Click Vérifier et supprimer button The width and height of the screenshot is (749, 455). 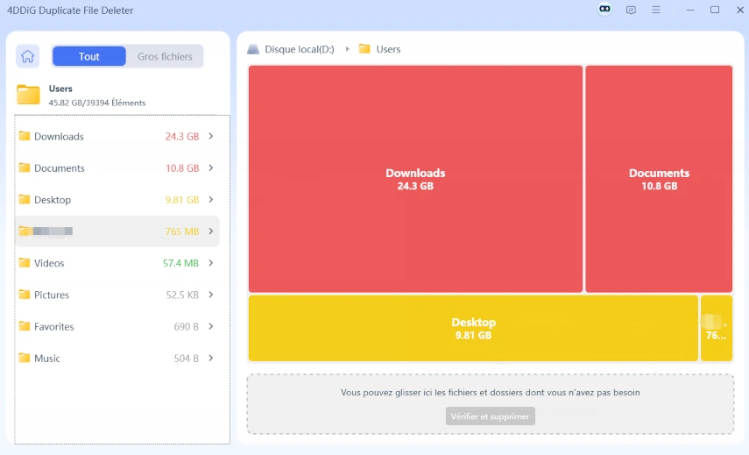[490, 416]
